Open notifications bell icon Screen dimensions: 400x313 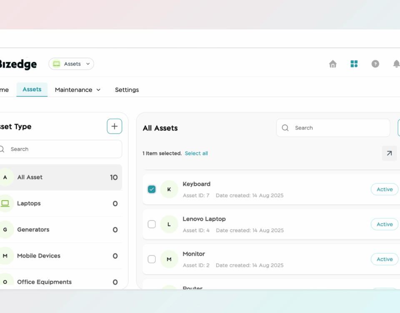pyautogui.click(x=396, y=64)
